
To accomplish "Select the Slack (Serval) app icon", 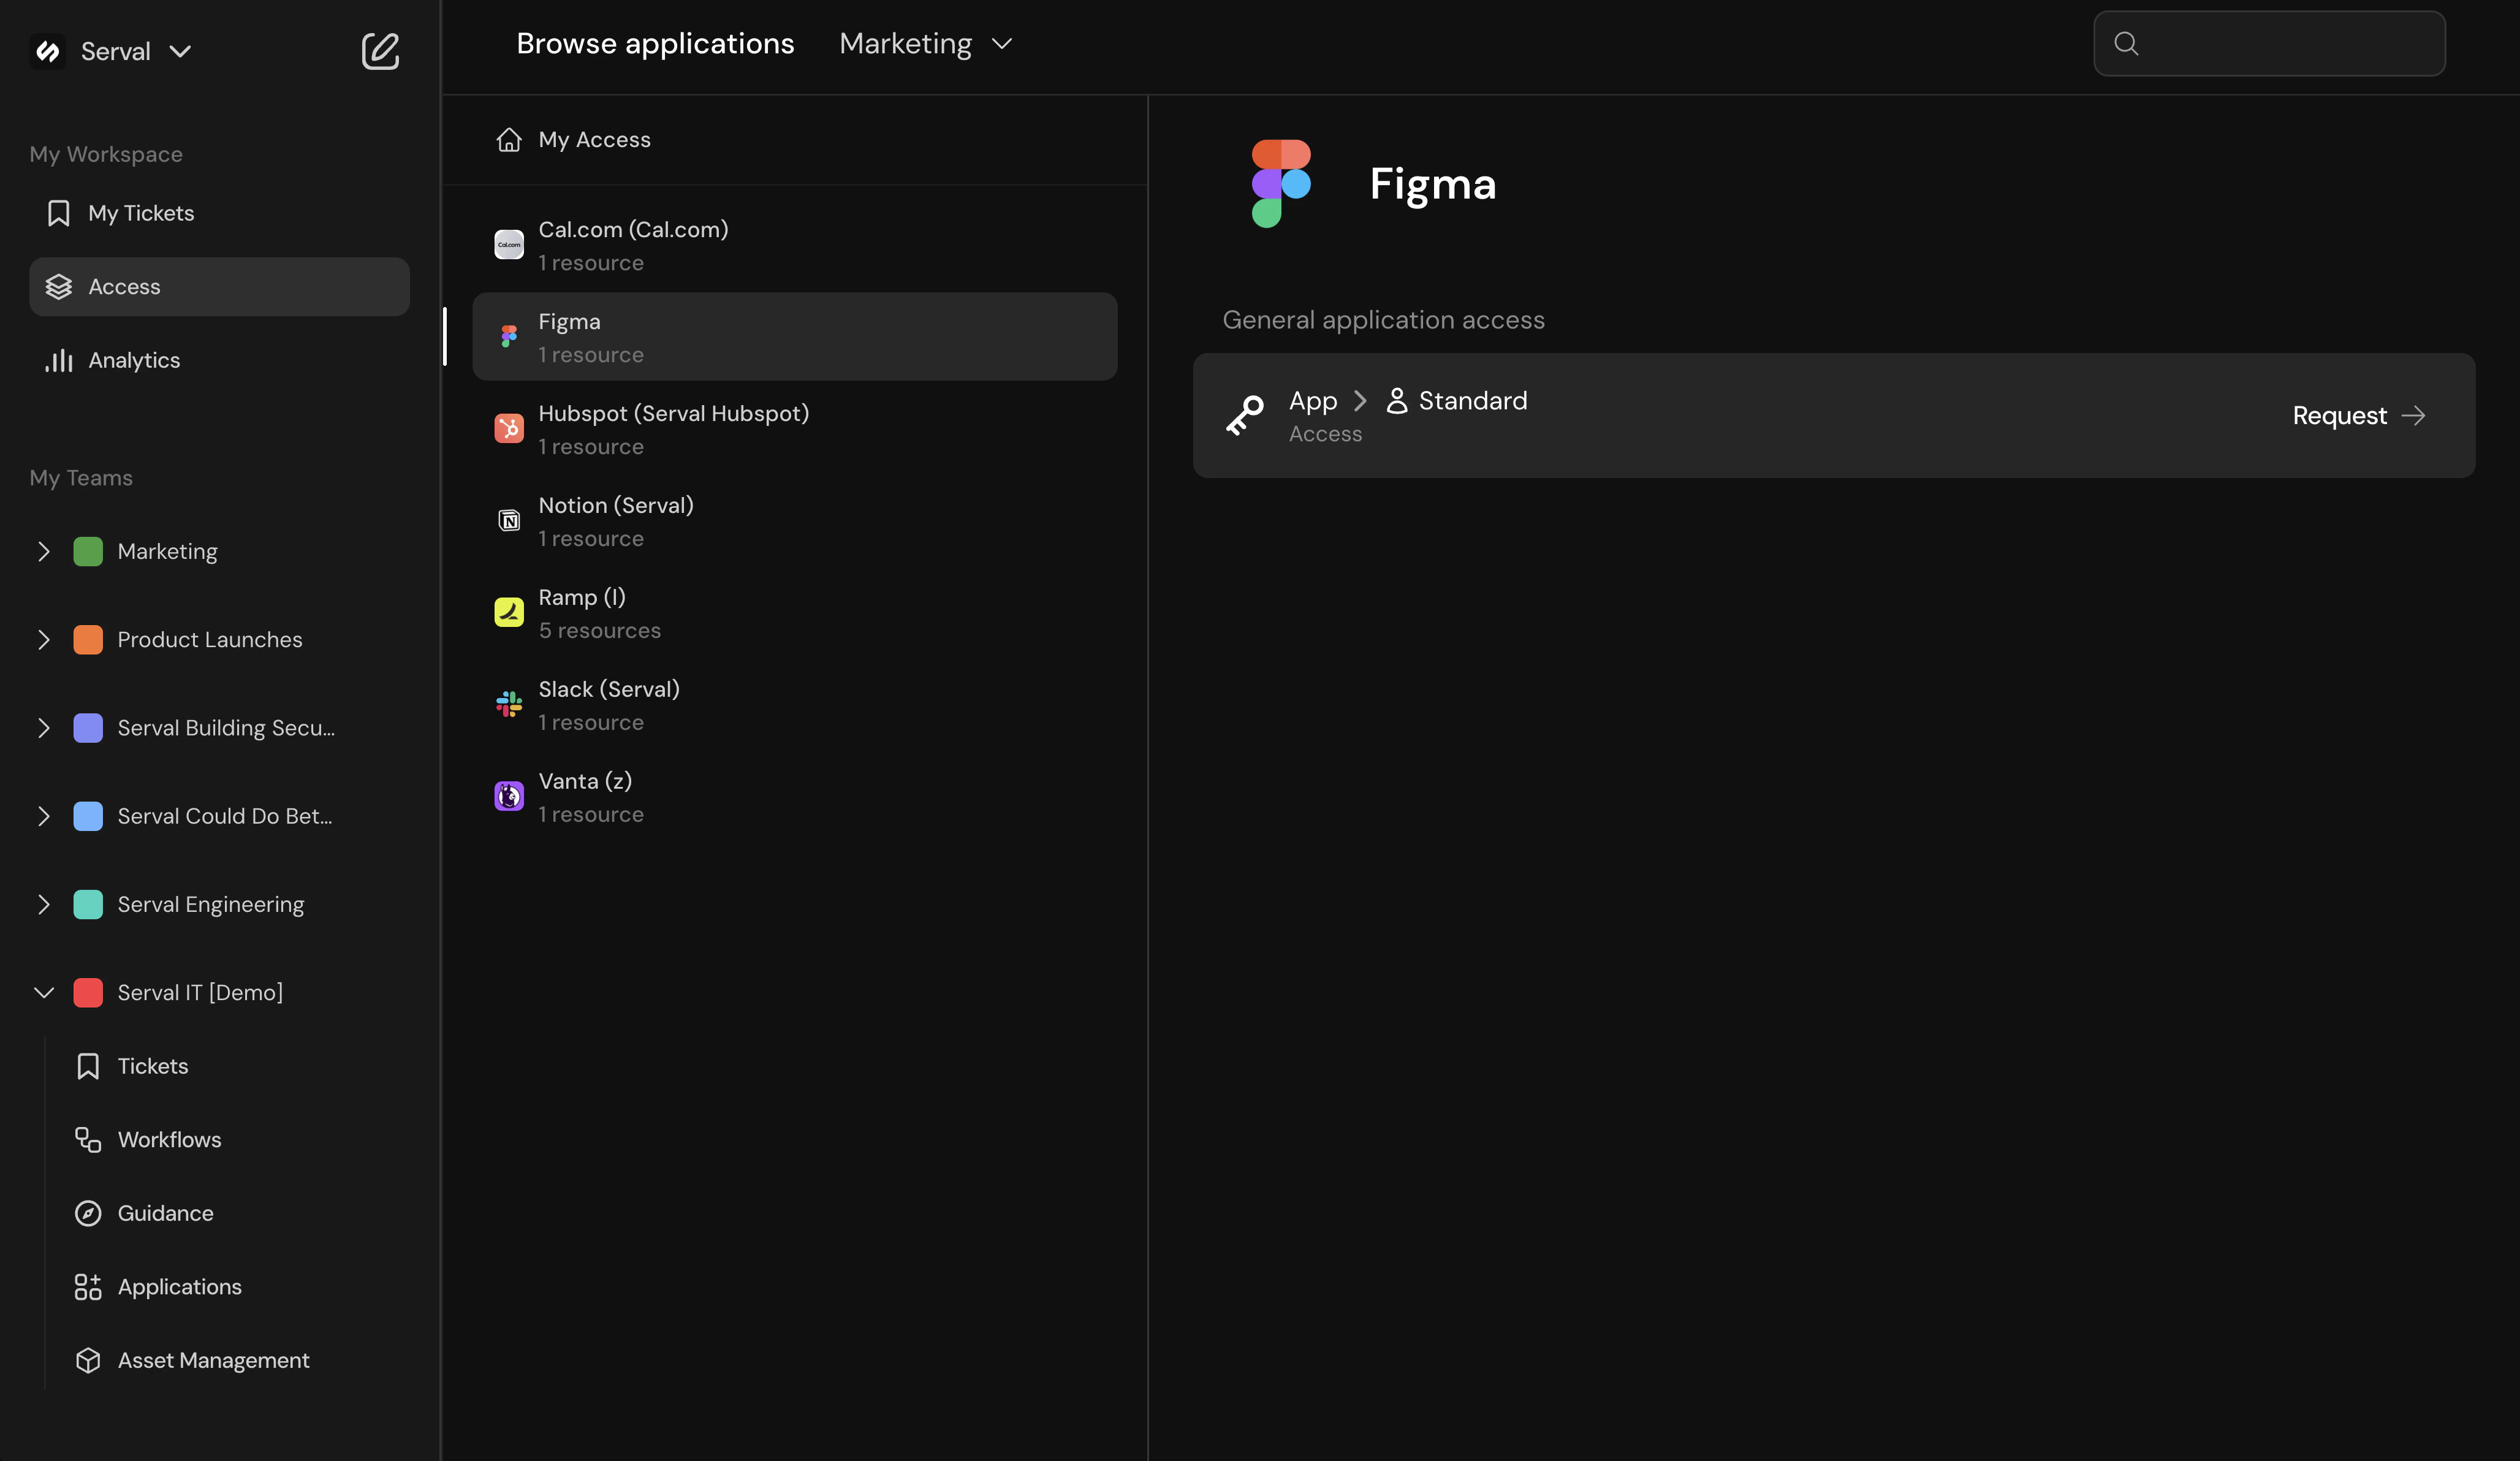I will 509,704.
